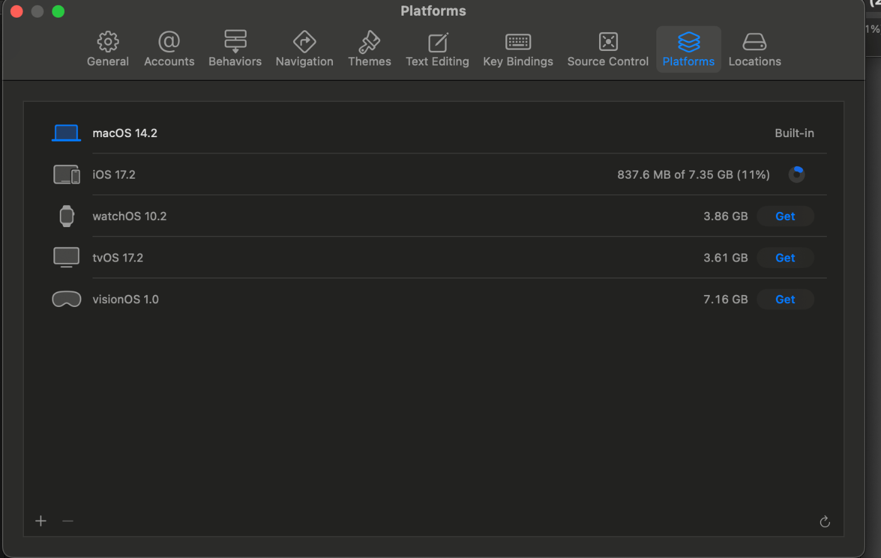Refresh the platforms list
The width and height of the screenshot is (881, 558).
[825, 522]
